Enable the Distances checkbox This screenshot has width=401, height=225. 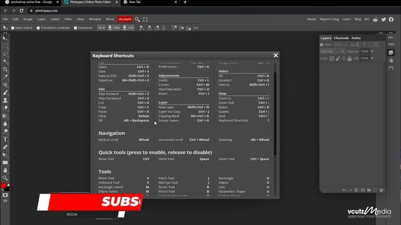pos(75,27)
